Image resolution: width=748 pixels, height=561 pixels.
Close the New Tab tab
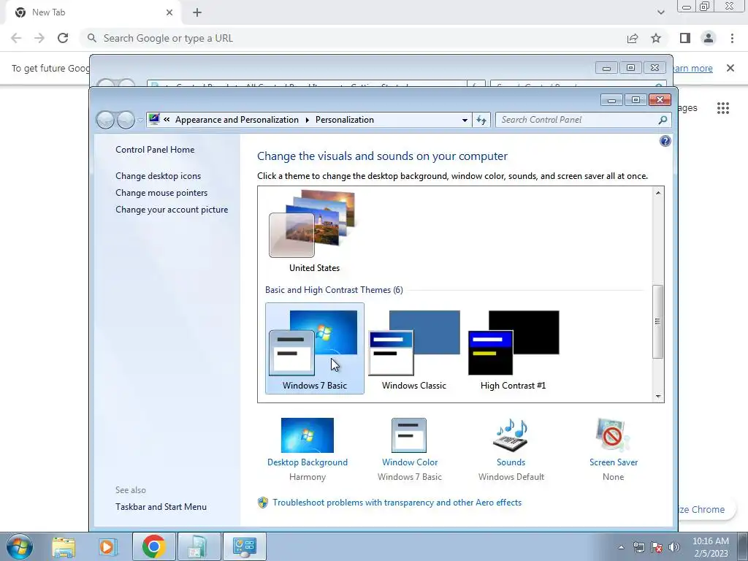tap(169, 12)
